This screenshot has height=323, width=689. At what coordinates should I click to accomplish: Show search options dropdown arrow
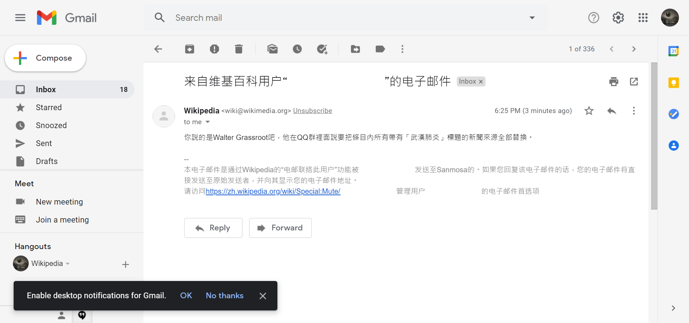click(x=532, y=18)
